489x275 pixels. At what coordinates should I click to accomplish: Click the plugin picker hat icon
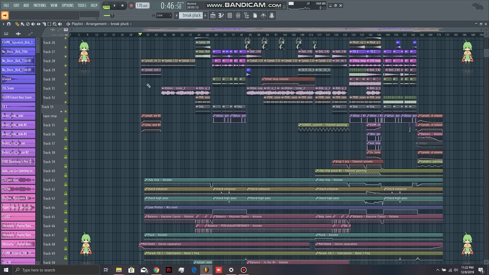[x=272, y=15]
